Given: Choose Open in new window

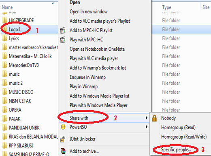Looking at the screenshot, I should pyautogui.click(x=89, y=12).
